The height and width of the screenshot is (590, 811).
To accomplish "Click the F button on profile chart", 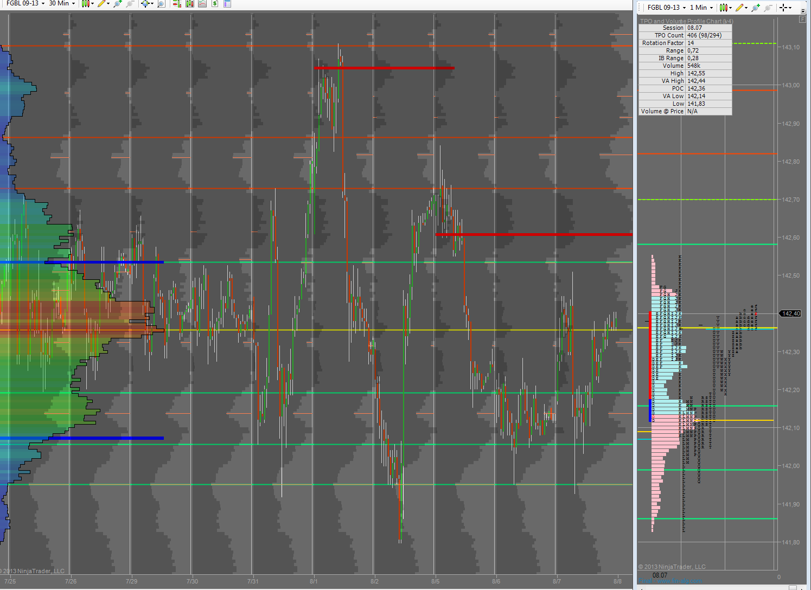I will [x=802, y=19].
